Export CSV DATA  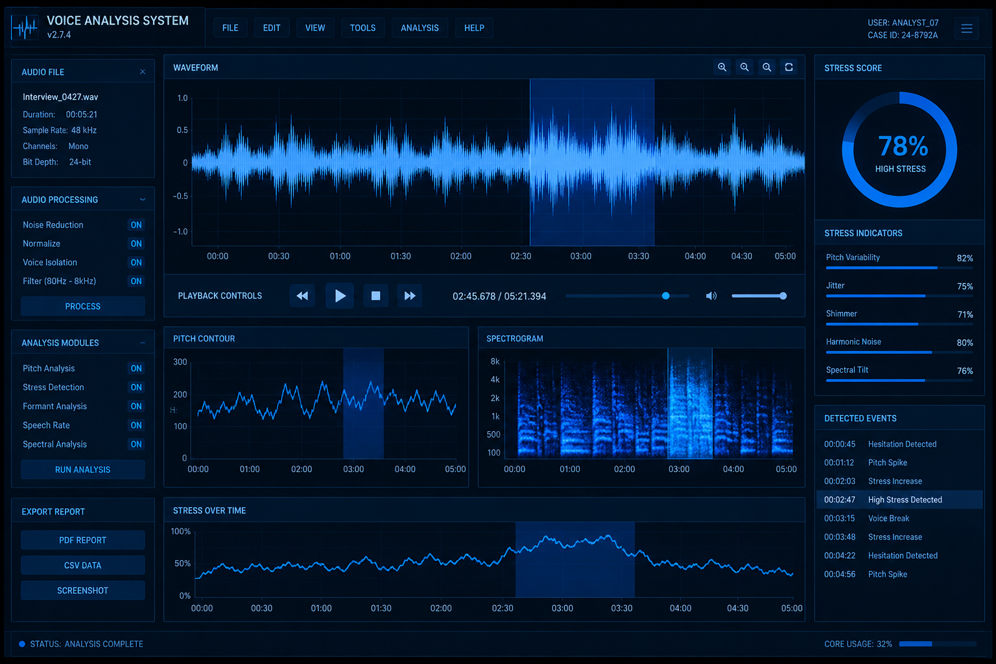point(83,565)
